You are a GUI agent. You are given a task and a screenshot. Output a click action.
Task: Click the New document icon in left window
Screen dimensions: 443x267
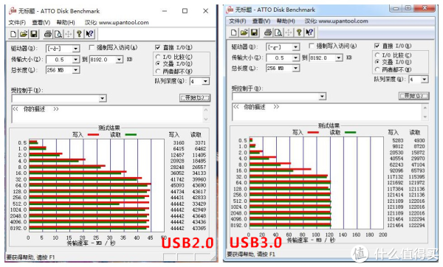pyautogui.click(x=13, y=34)
